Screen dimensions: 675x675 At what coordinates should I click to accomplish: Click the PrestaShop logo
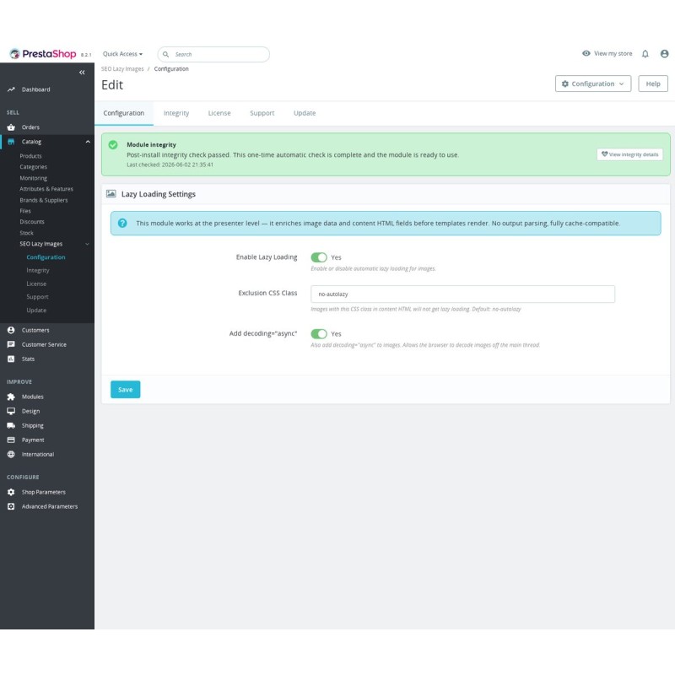pyautogui.click(x=43, y=54)
